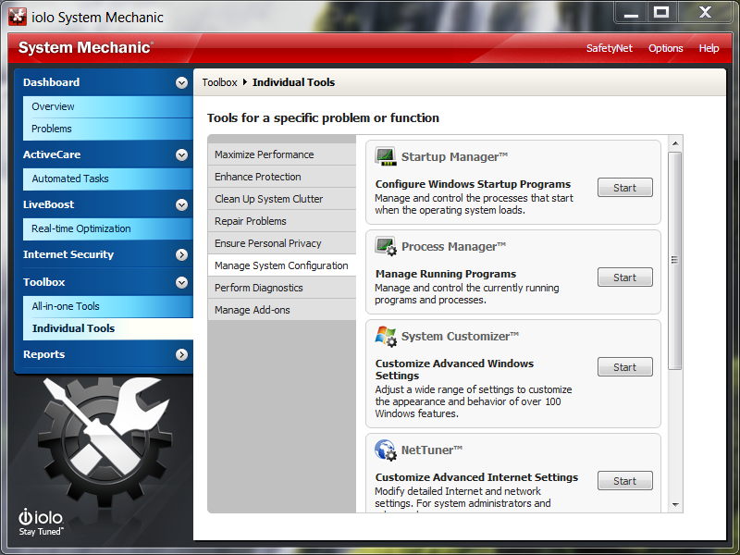
Task: Start the Startup Manager tool
Action: [x=624, y=187]
